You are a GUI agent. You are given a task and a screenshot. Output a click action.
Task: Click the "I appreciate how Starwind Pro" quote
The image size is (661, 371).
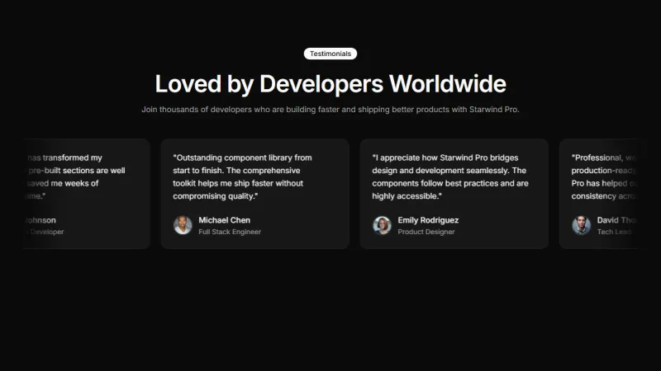pos(450,176)
